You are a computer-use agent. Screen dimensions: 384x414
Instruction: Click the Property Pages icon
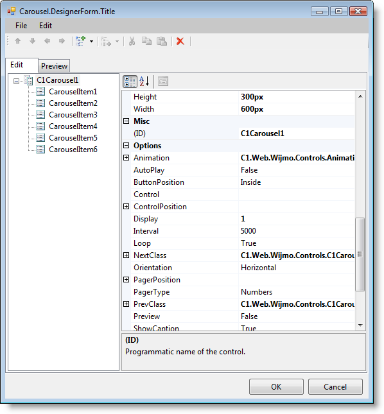click(163, 82)
